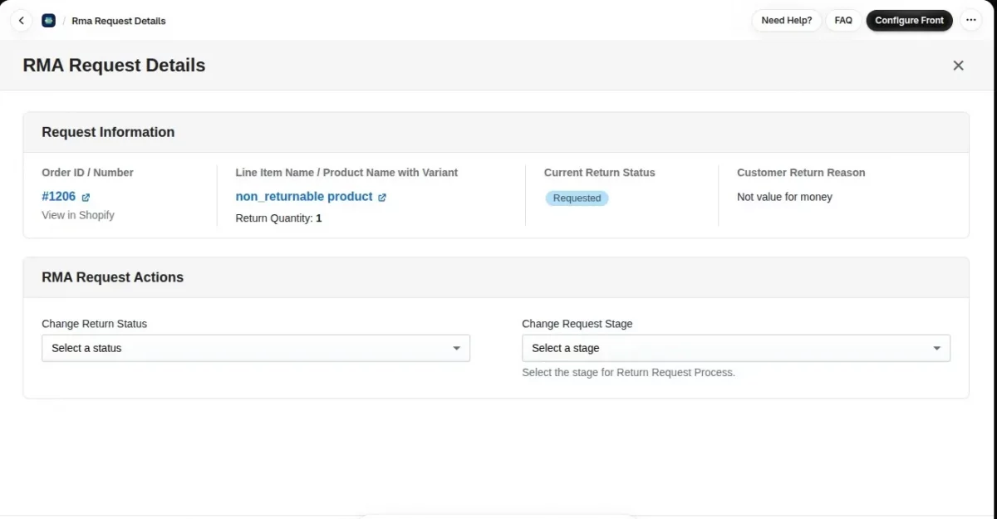Click the Configure Front button
The image size is (997, 519).
[909, 21]
